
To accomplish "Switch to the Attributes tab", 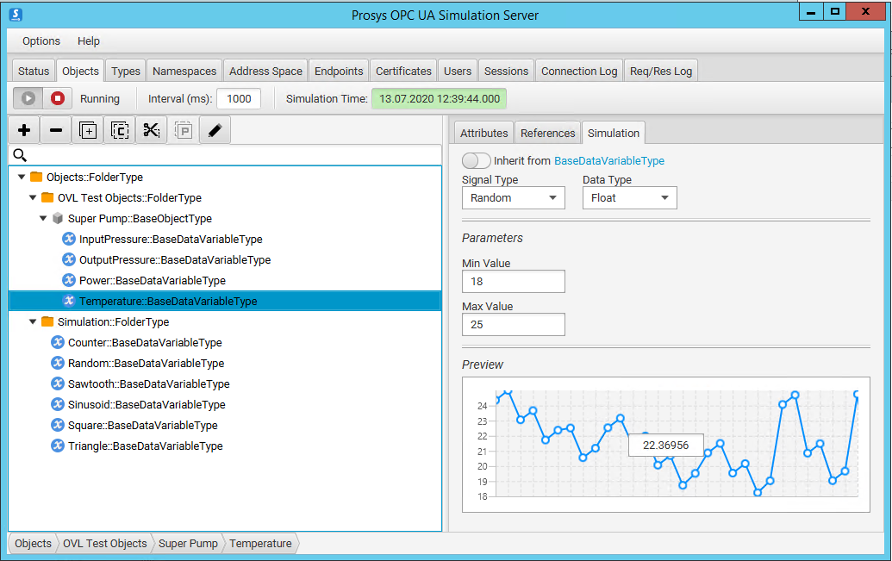I will (x=484, y=133).
